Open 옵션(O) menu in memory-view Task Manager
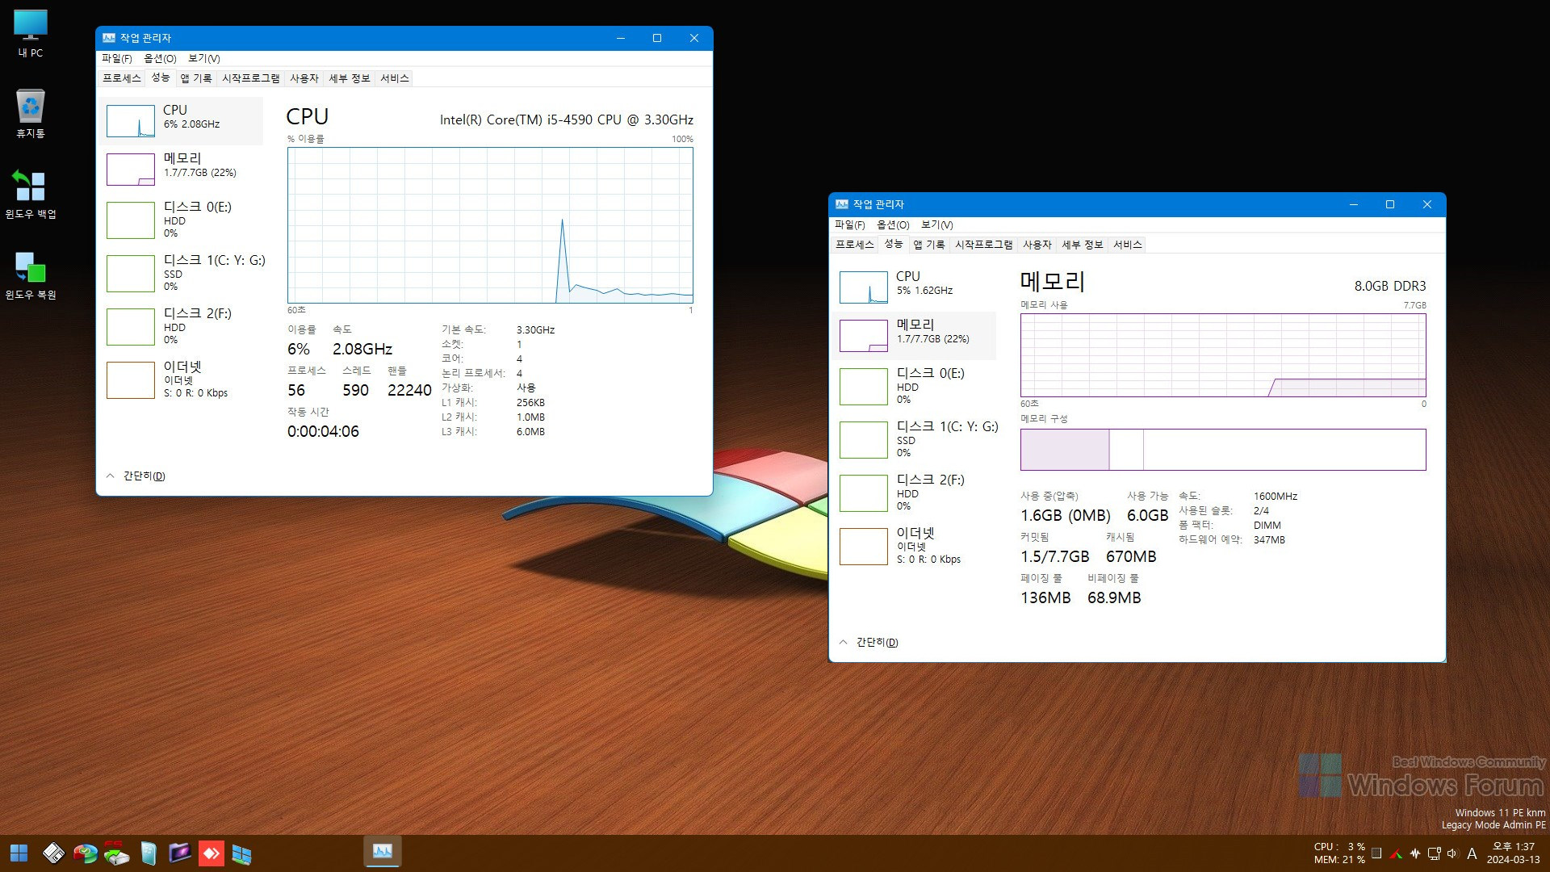The image size is (1550, 872). pyautogui.click(x=893, y=224)
